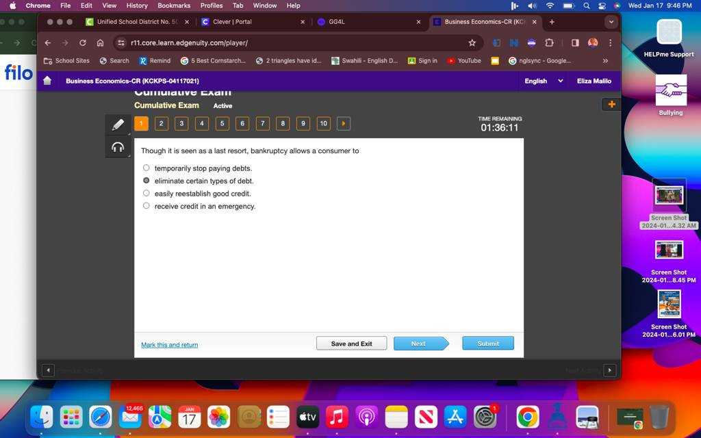
Task: Click 'Mark this and return' link
Action: (170, 345)
